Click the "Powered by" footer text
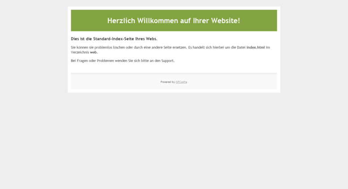The height and width of the screenshot is (189, 348). tap(168, 82)
